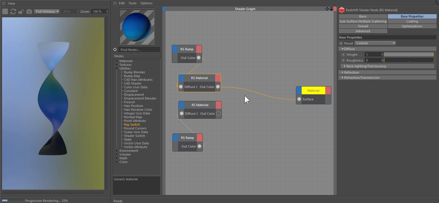Select C4D Hair Attributes node
Viewport: 439px width, 203px height.
[138, 80]
